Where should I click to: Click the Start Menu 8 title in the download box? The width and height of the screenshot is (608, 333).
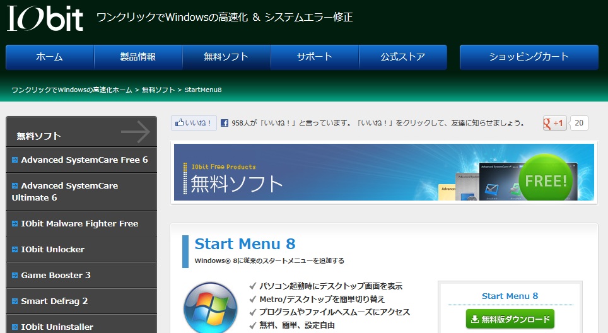510,296
